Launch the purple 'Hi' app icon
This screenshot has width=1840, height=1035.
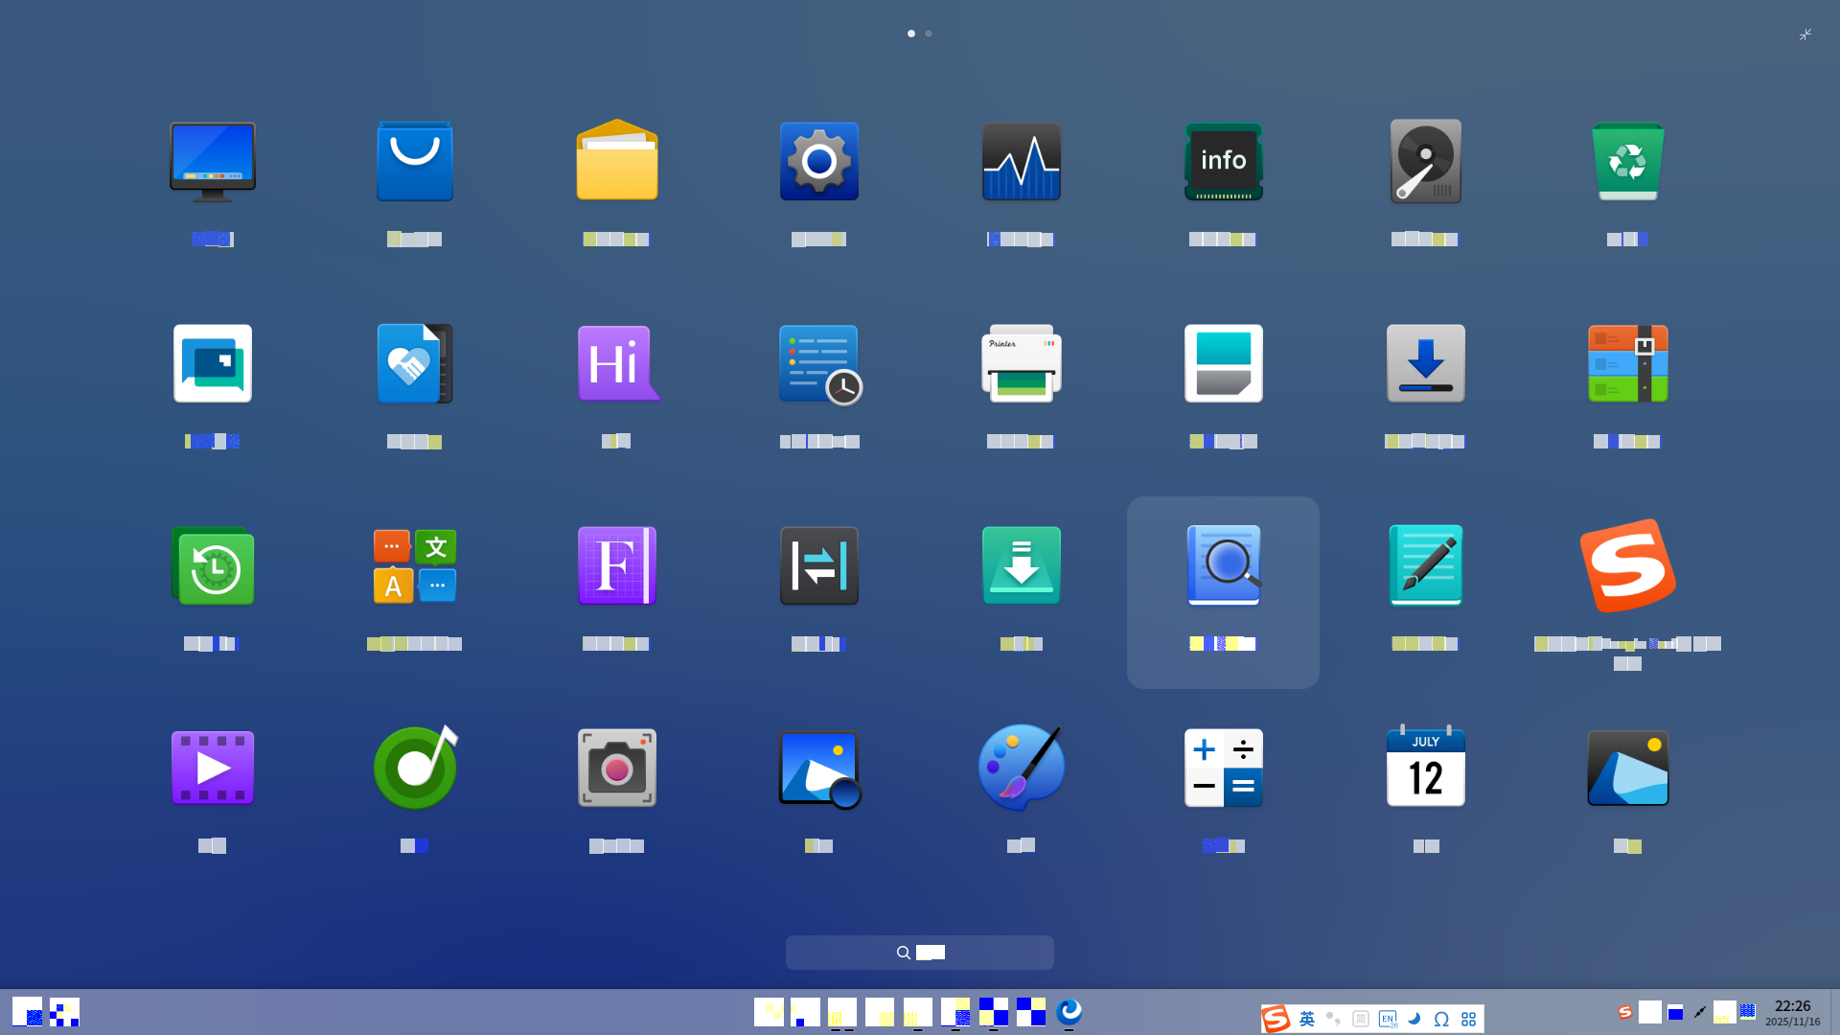point(618,363)
